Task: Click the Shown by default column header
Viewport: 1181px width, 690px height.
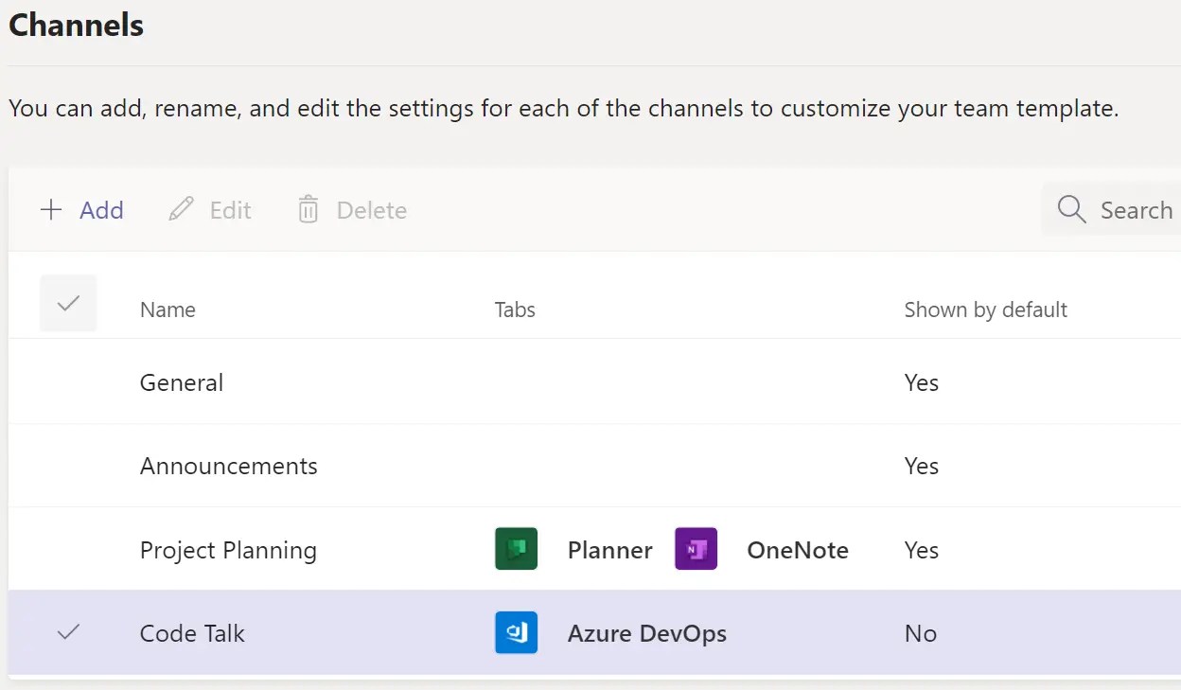Action: (x=985, y=310)
